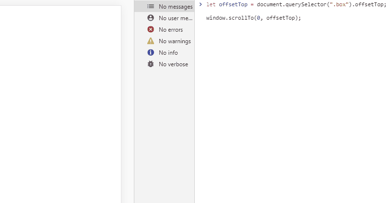Click the list icon beside No messages
Image resolution: width=392 pixels, height=203 pixels.
(x=151, y=6)
